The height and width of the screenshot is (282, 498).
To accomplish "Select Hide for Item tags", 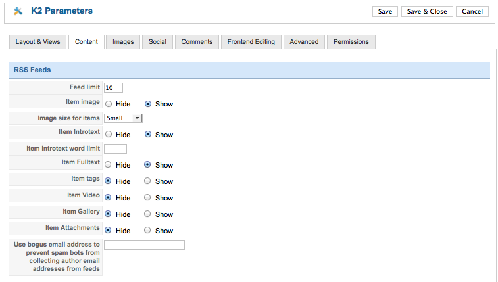I will (x=108, y=181).
